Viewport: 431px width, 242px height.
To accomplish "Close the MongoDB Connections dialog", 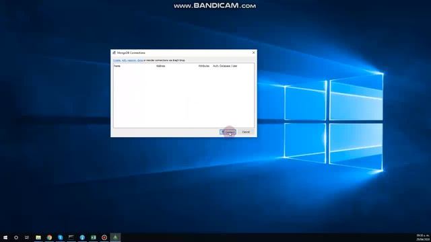I will (253, 52).
